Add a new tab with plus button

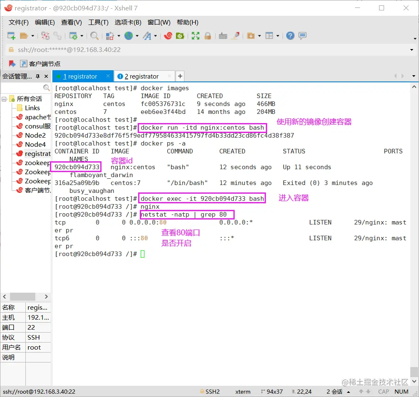[180, 76]
